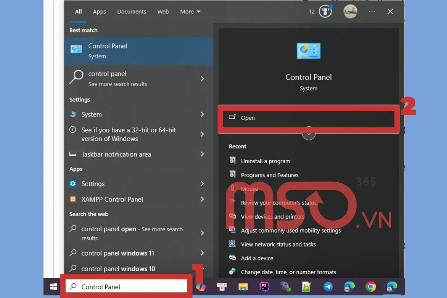This screenshot has width=447, height=298.
Task: Launch Telegram from the taskbar
Action: click(x=328, y=286)
